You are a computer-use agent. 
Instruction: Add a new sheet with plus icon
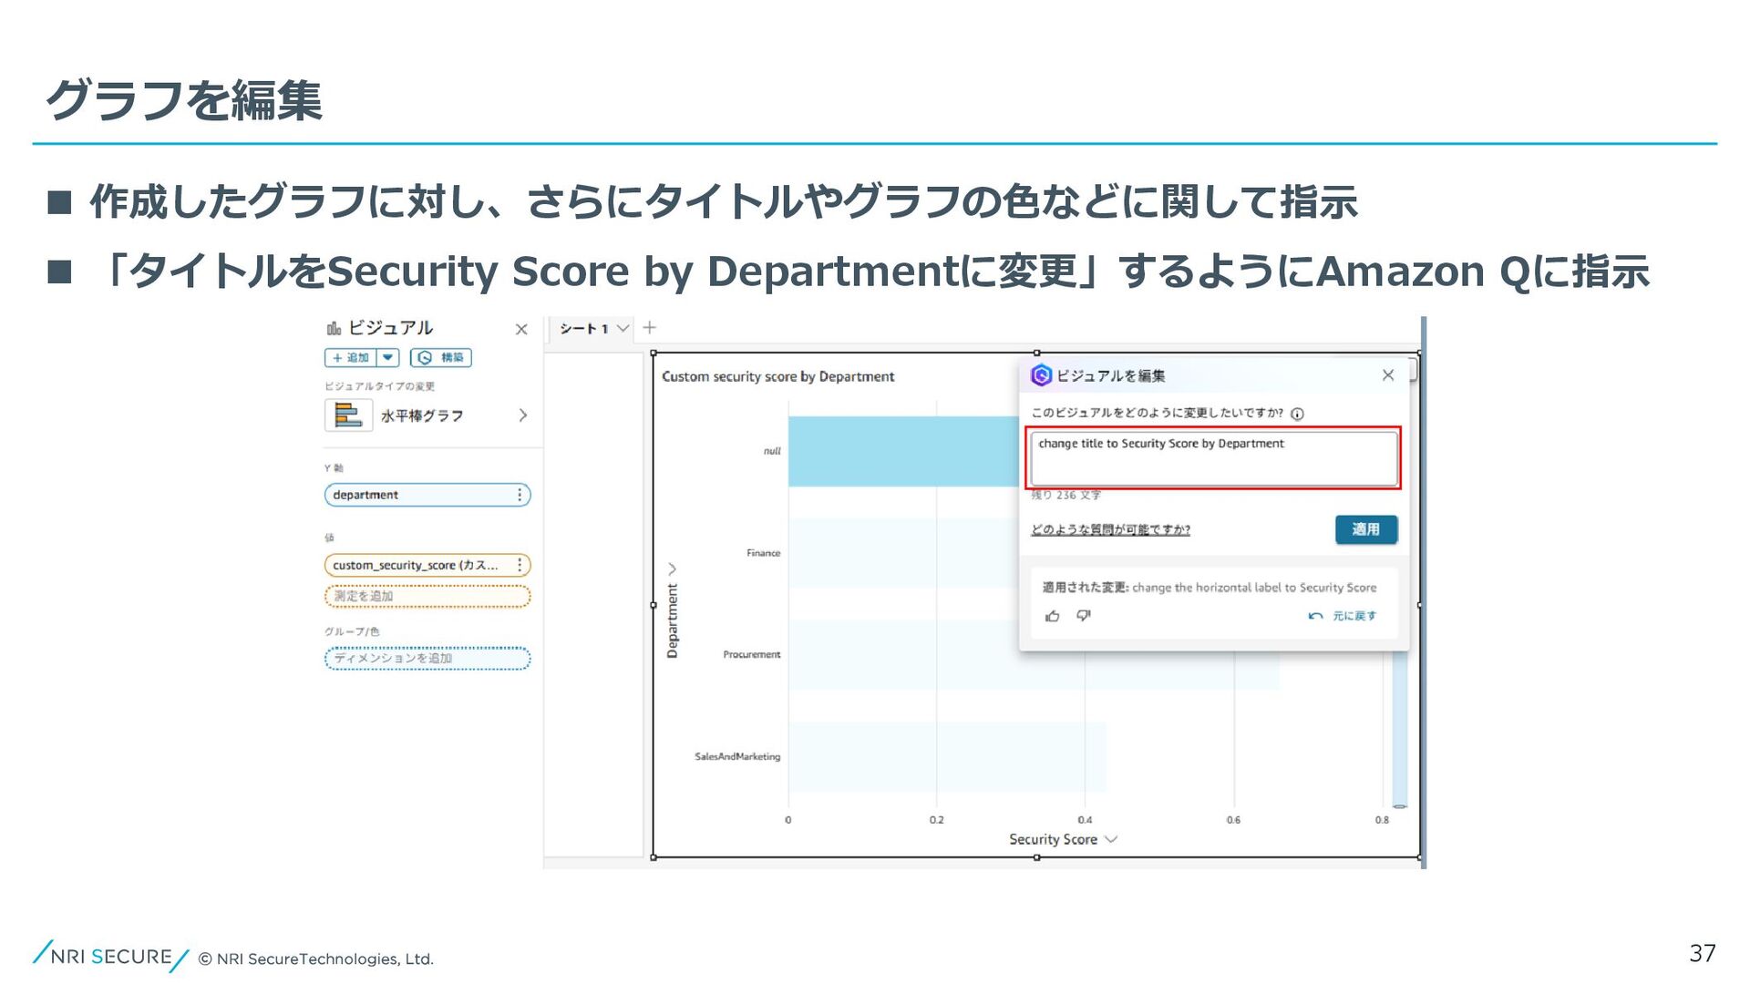pyautogui.click(x=650, y=328)
